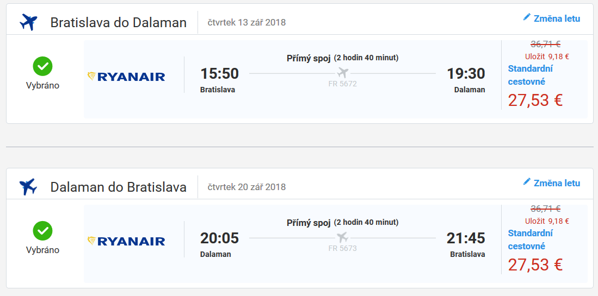Click the pencil icon beside the outbound Změna letu

click(x=527, y=17)
